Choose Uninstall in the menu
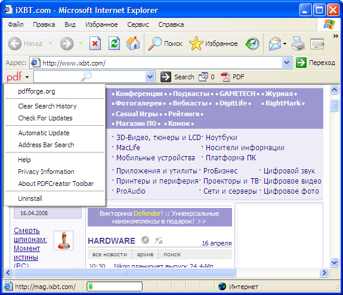The width and height of the screenshot is (343, 295). pyautogui.click(x=55, y=198)
